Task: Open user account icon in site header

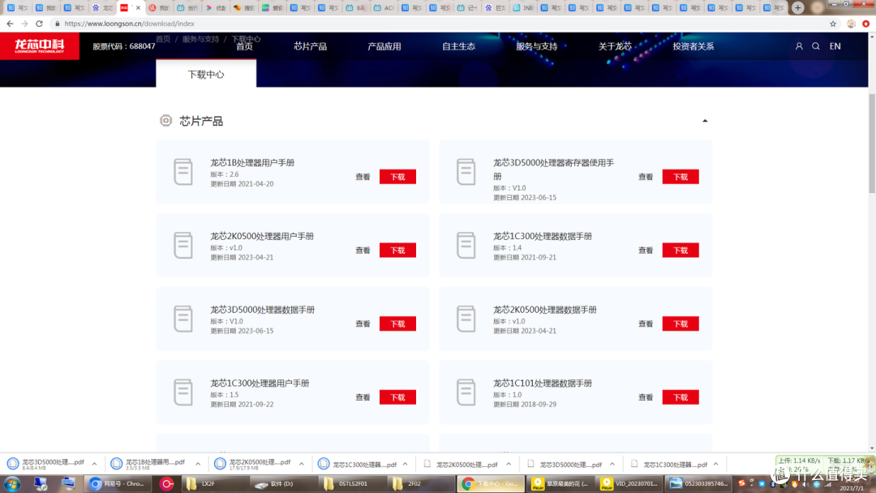Action: tap(799, 46)
